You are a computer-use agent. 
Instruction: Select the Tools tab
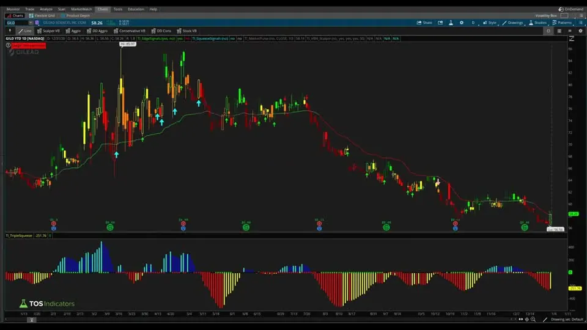pos(118,9)
